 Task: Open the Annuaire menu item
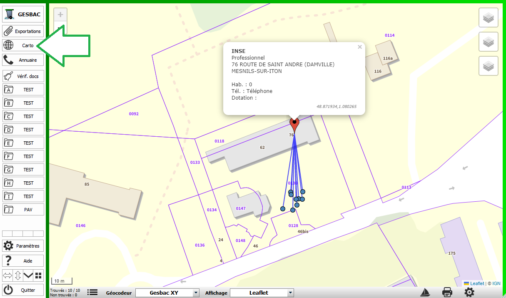point(23,60)
